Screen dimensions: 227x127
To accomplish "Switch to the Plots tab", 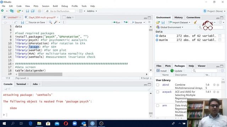I will (168, 66).
